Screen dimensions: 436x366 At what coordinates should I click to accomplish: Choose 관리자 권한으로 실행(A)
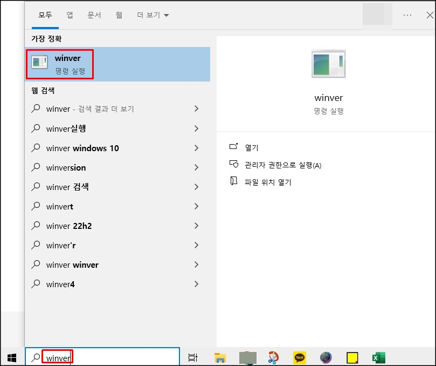tap(283, 165)
